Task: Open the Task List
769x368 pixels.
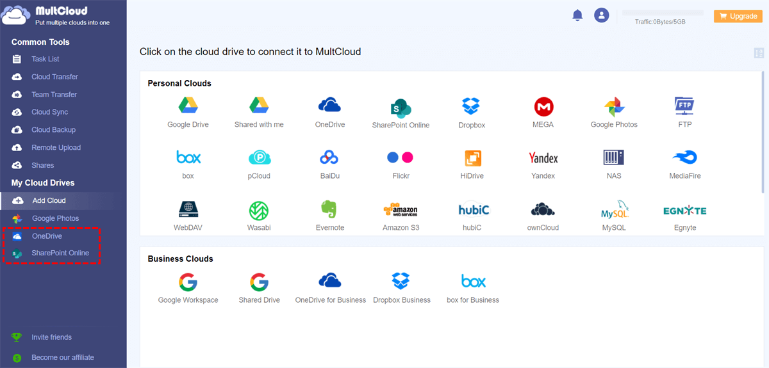Action: click(45, 59)
